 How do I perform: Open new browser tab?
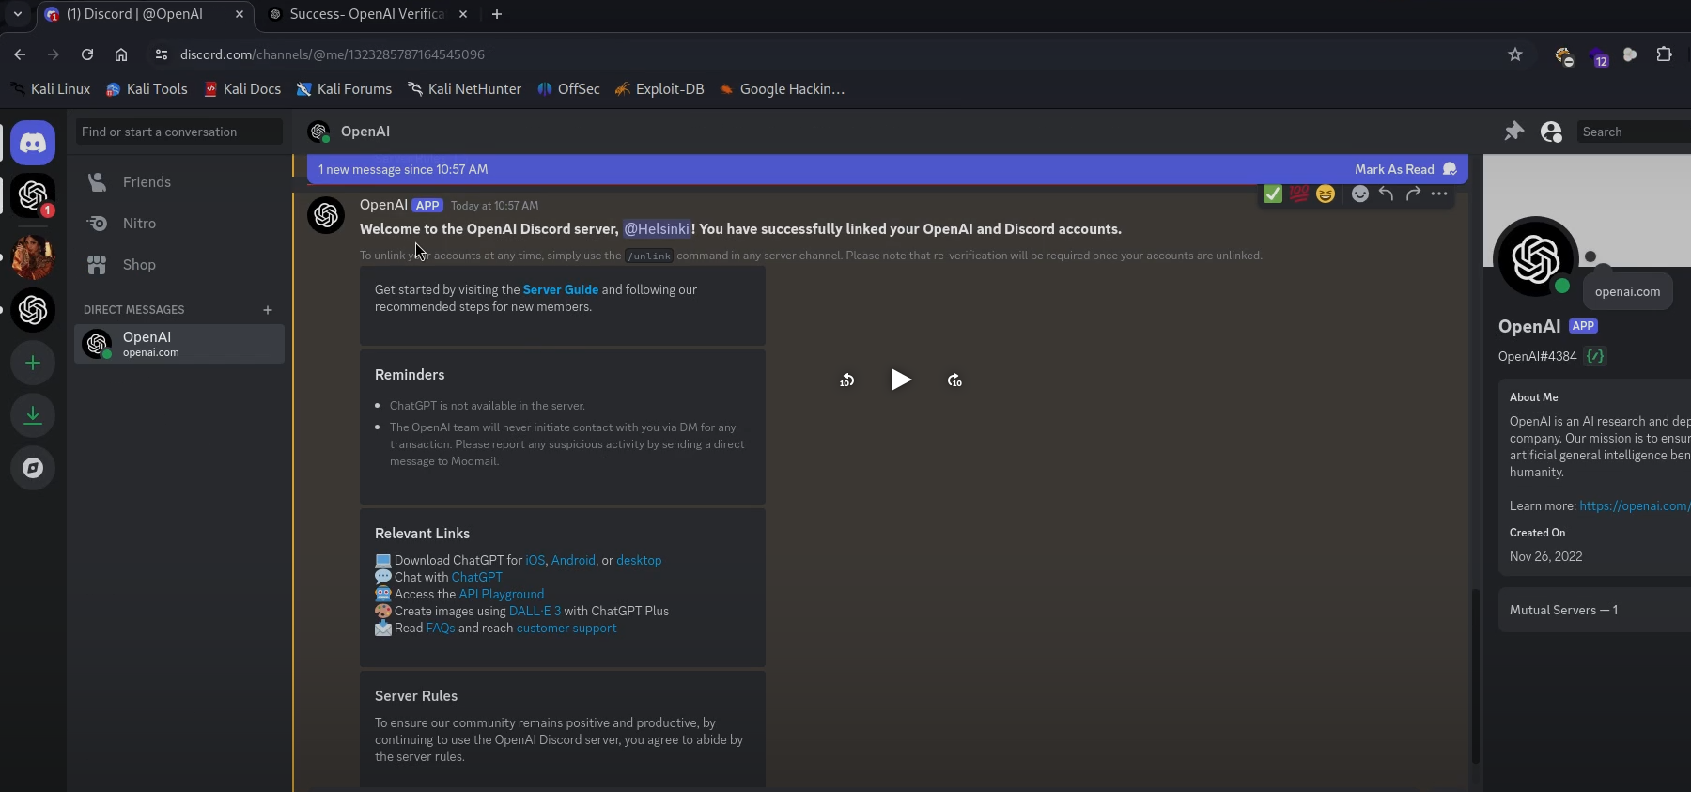pyautogui.click(x=497, y=14)
